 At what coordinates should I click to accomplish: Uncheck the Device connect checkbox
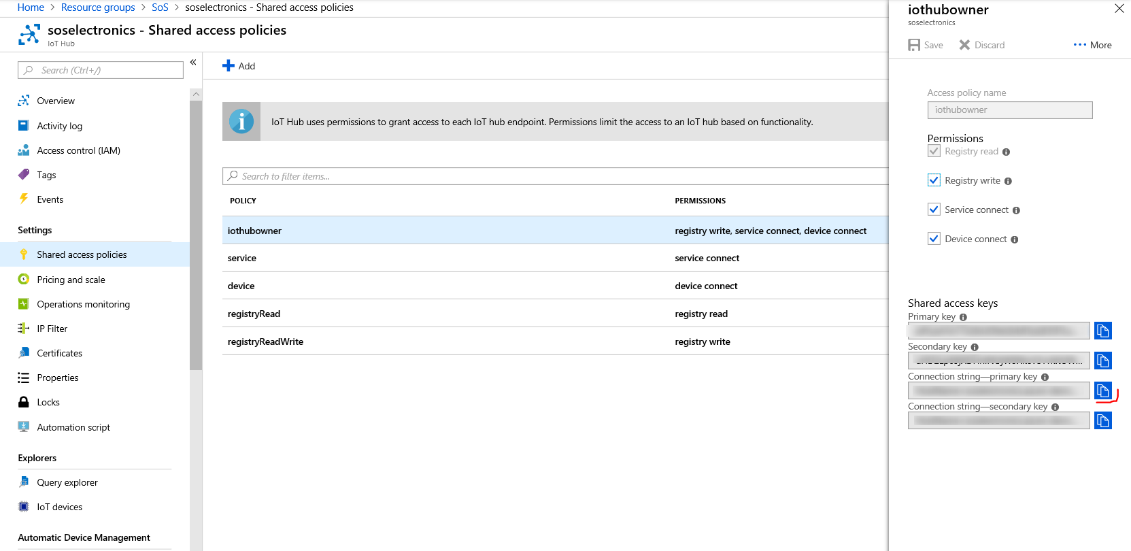934,239
